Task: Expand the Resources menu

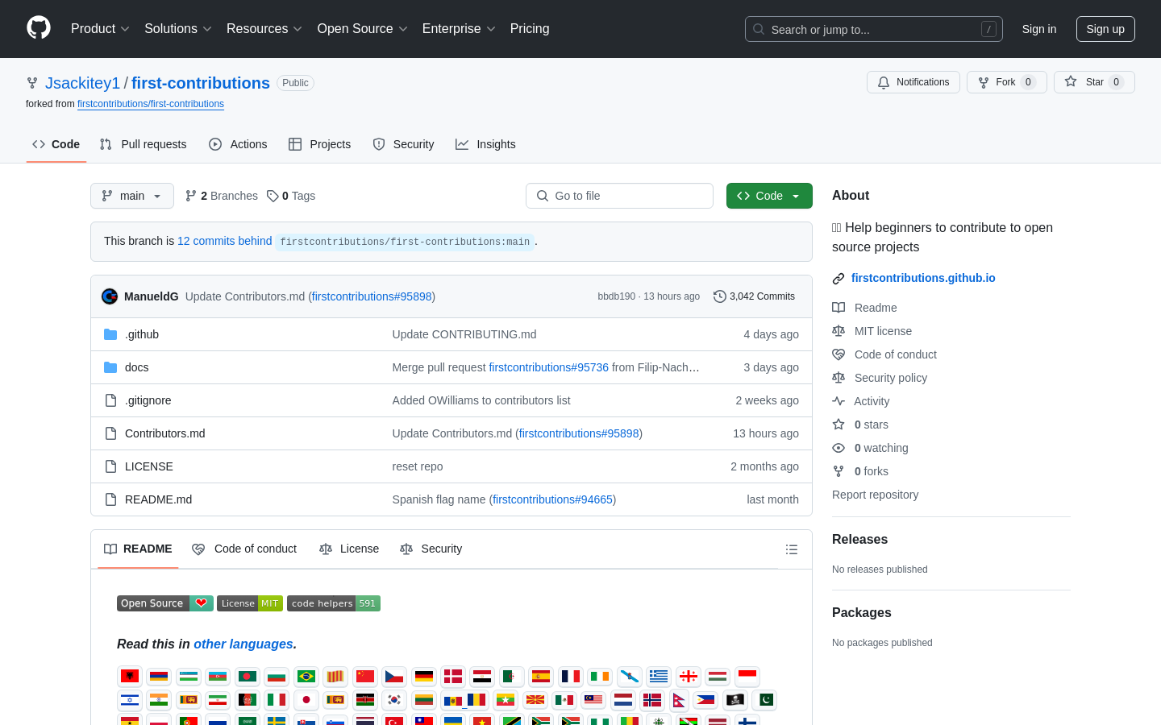Action: pos(264,29)
